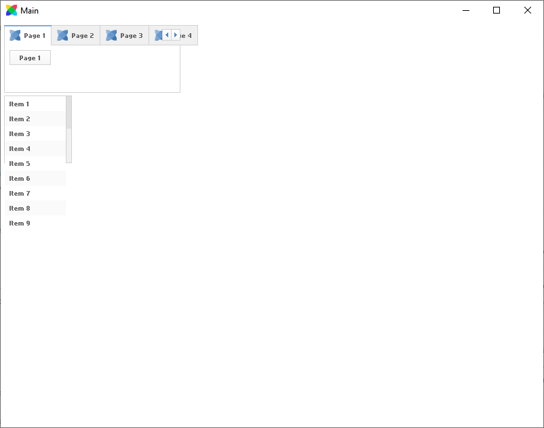Viewport: 544px width, 428px height.
Task: Click the Haxe icon on Page 1 tab
Action: tap(15, 35)
